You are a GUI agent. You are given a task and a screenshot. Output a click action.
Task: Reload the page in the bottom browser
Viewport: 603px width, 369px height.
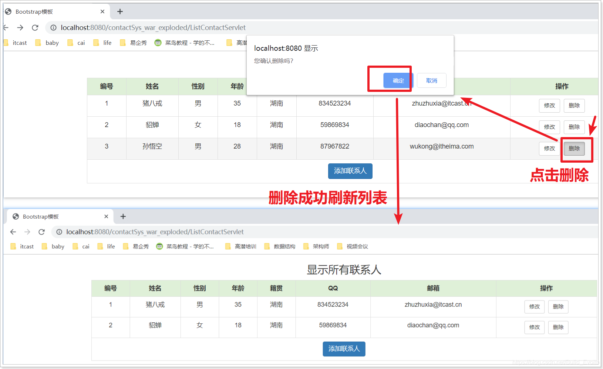pyautogui.click(x=41, y=232)
